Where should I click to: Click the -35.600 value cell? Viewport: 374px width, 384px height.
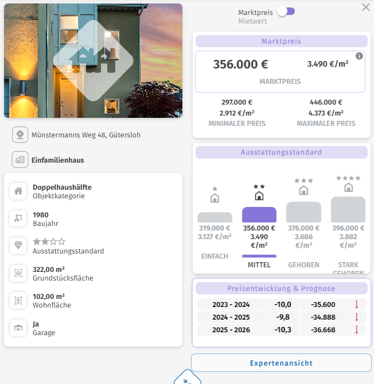point(323,305)
